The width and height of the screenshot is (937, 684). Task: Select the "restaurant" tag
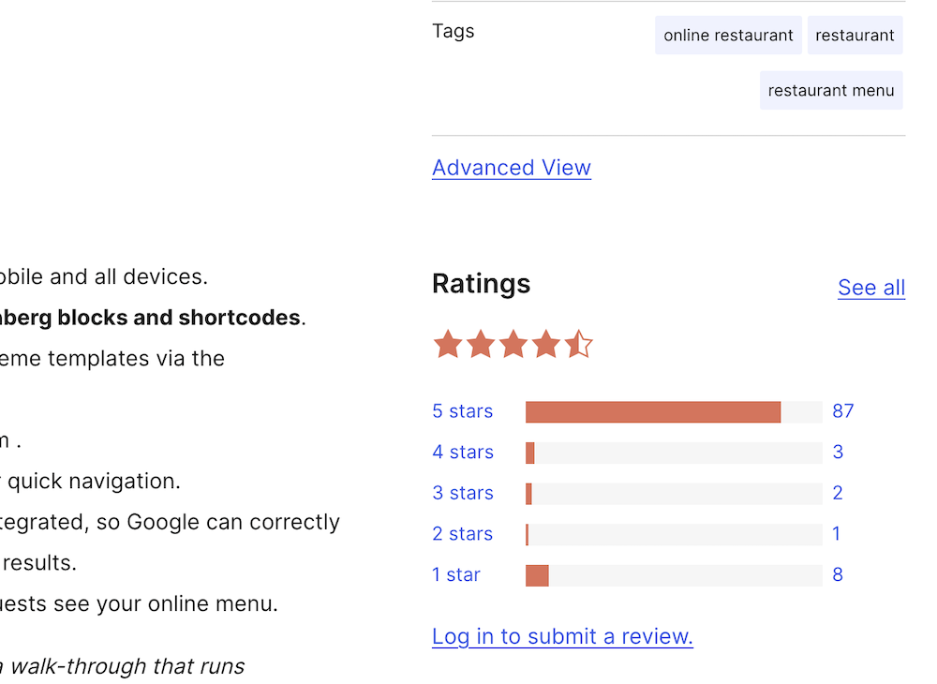pos(855,36)
